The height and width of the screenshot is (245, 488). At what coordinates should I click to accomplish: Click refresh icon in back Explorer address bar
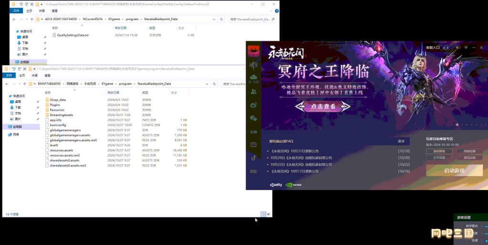coord(222,19)
